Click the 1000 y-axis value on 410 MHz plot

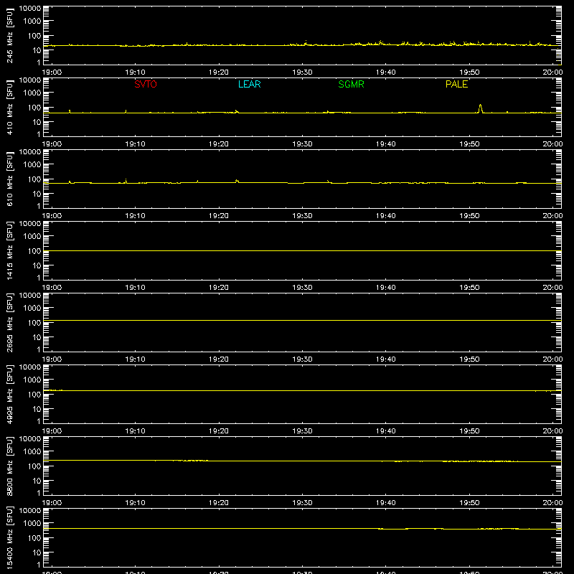click(32, 93)
